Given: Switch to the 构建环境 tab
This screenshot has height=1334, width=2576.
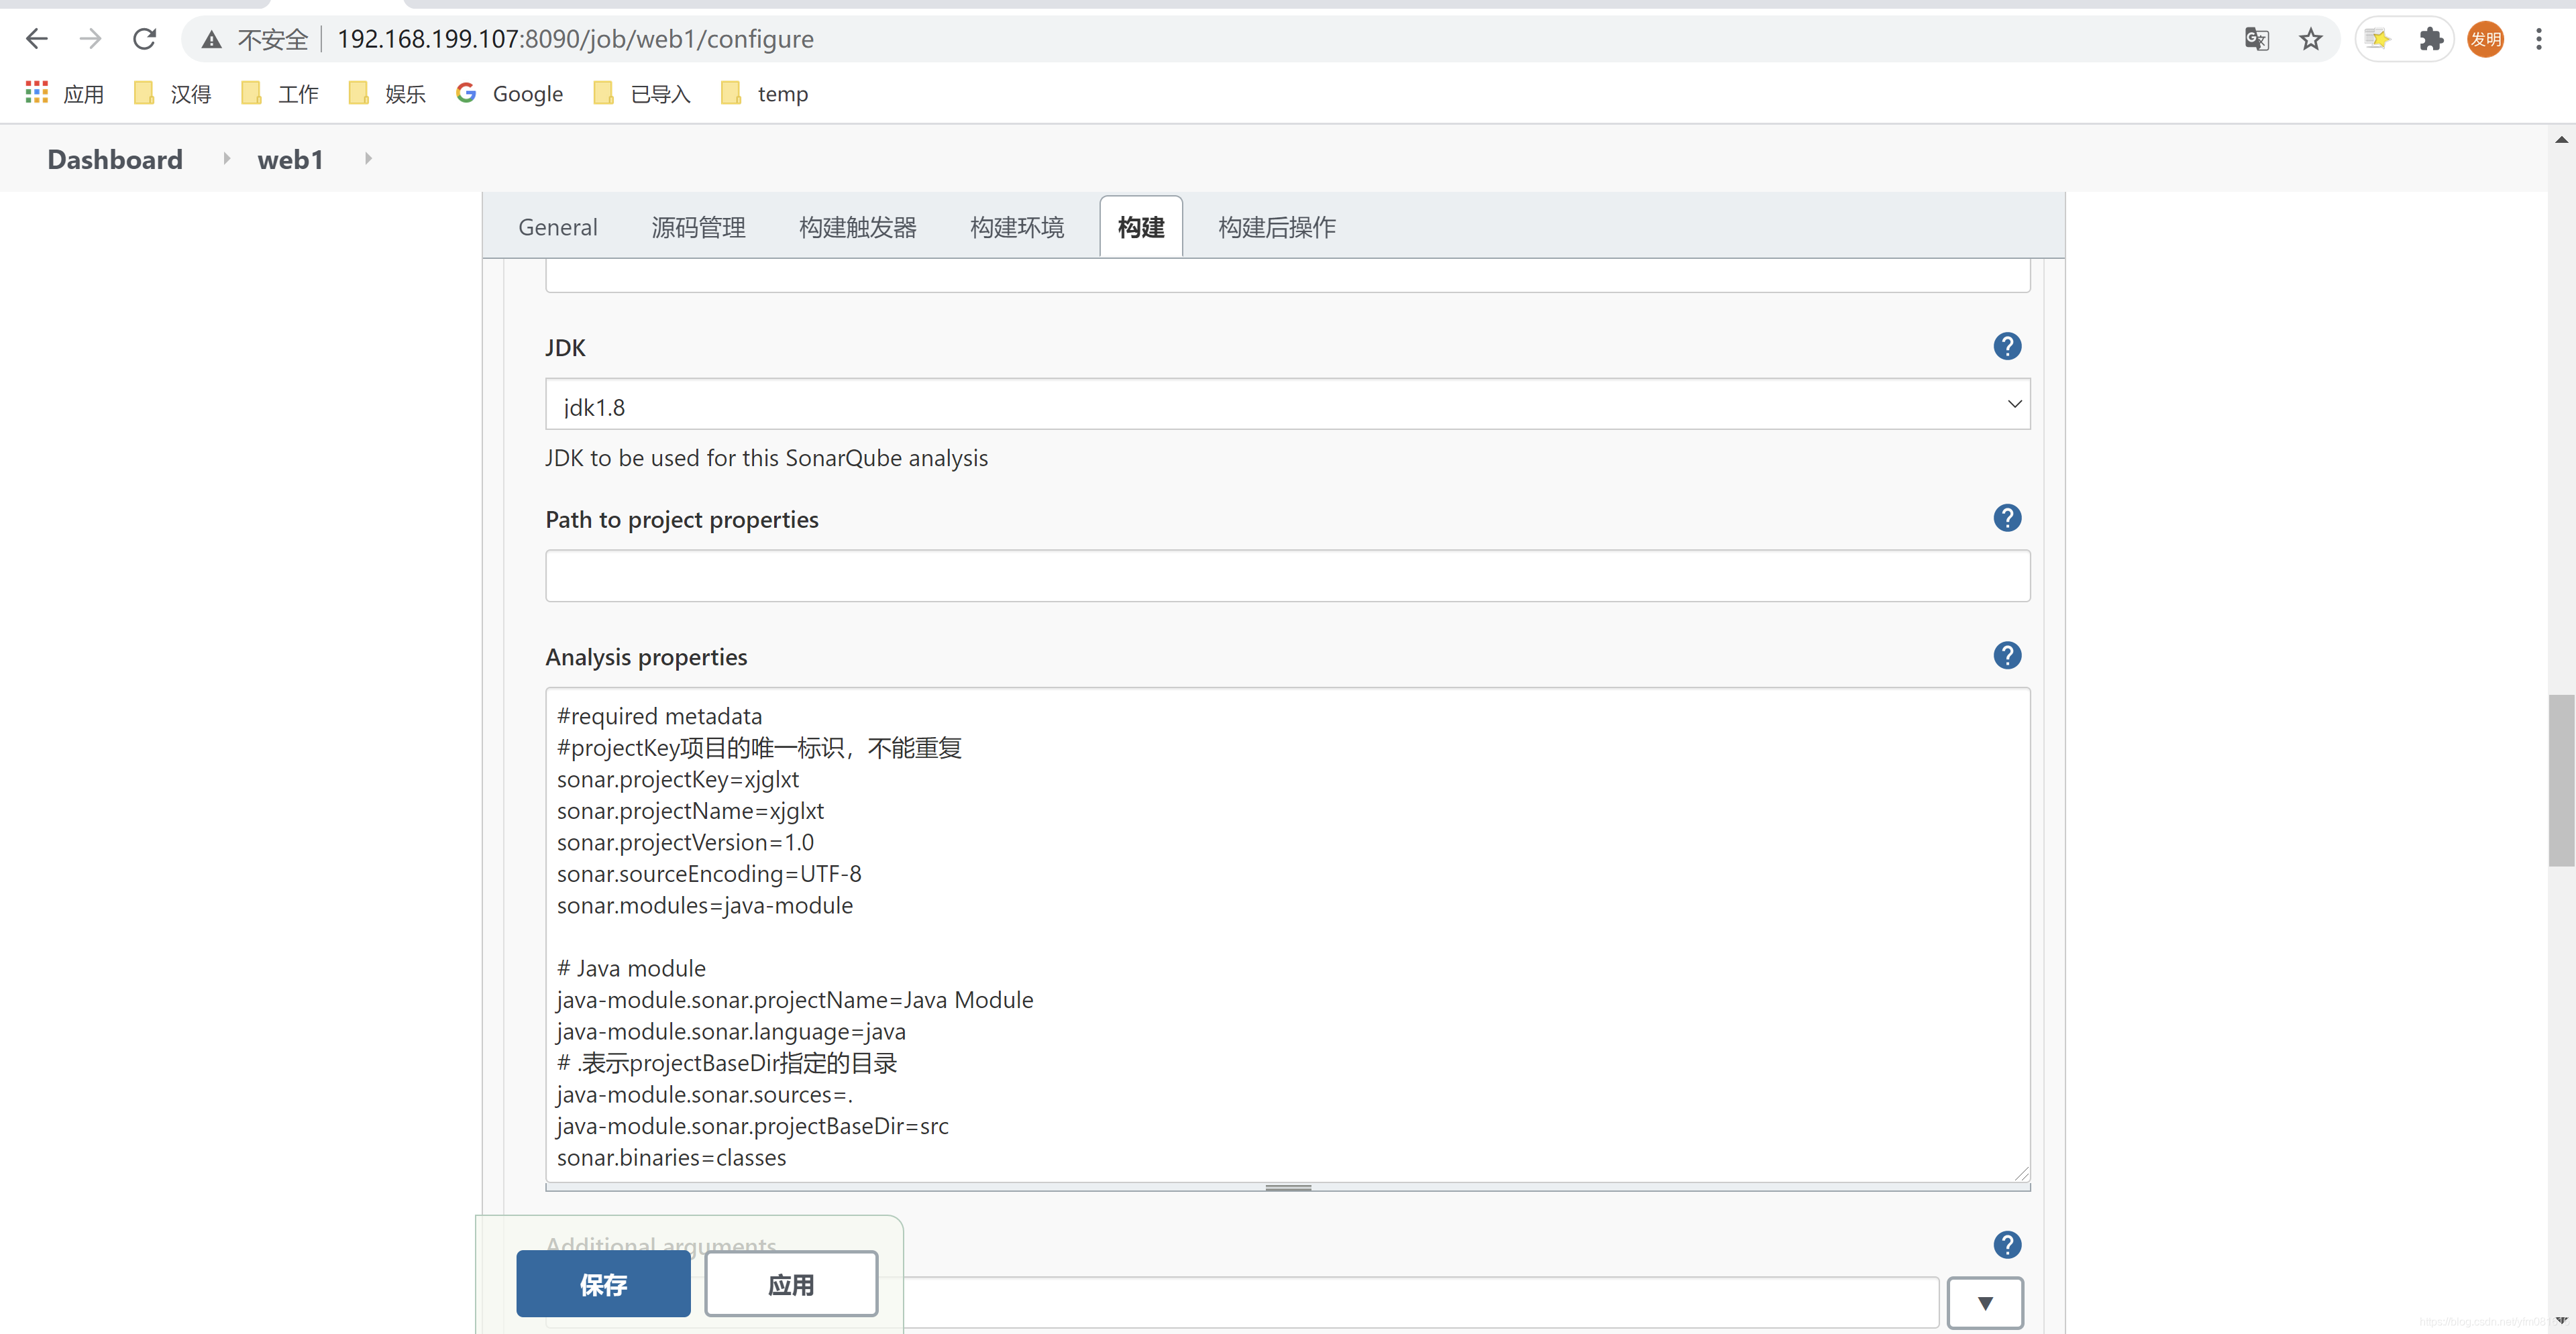Looking at the screenshot, I should click(x=1016, y=227).
